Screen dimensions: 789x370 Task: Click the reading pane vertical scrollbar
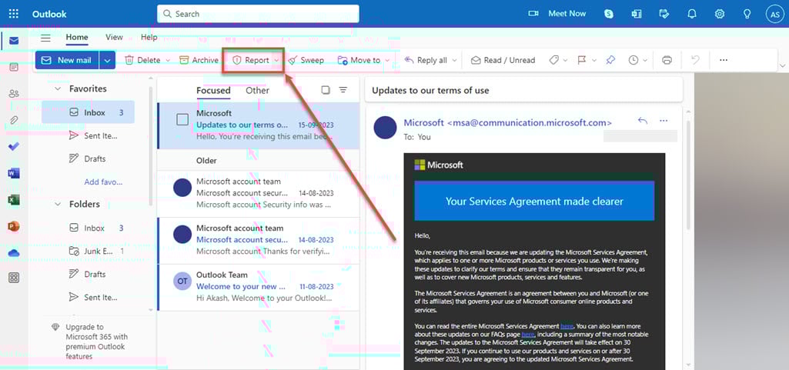pyautogui.click(x=688, y=175)
